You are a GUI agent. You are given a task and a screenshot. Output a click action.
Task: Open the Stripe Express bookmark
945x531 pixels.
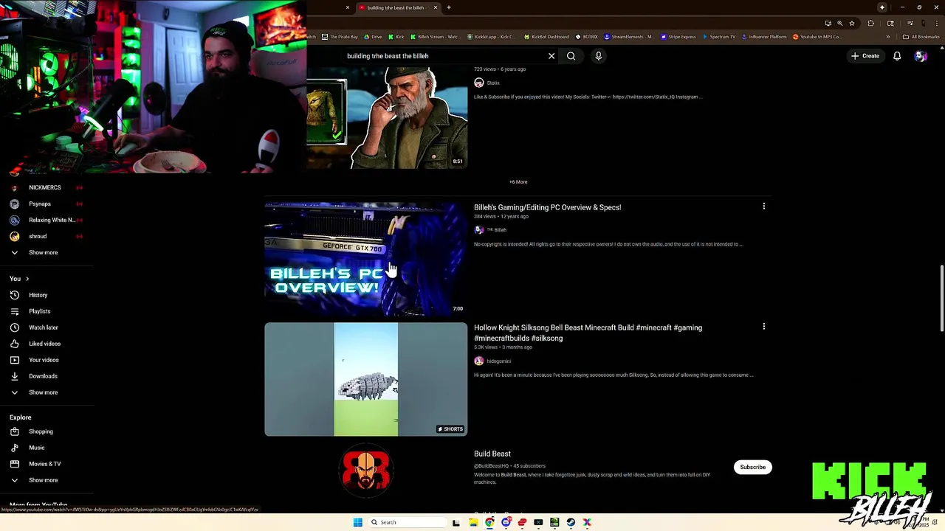point(678,37)
